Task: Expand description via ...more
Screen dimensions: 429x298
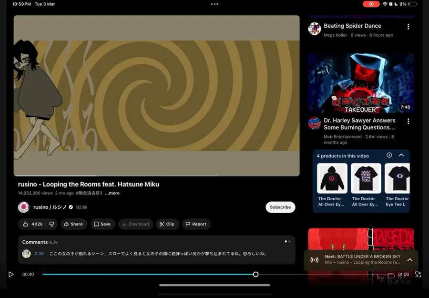Action: [x=112, y=193]
